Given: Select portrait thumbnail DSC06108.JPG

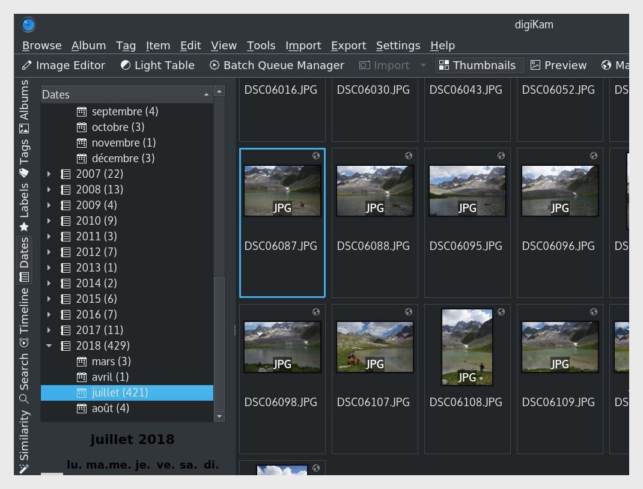Looking at the screenshot, I should [x=468, y=379].
